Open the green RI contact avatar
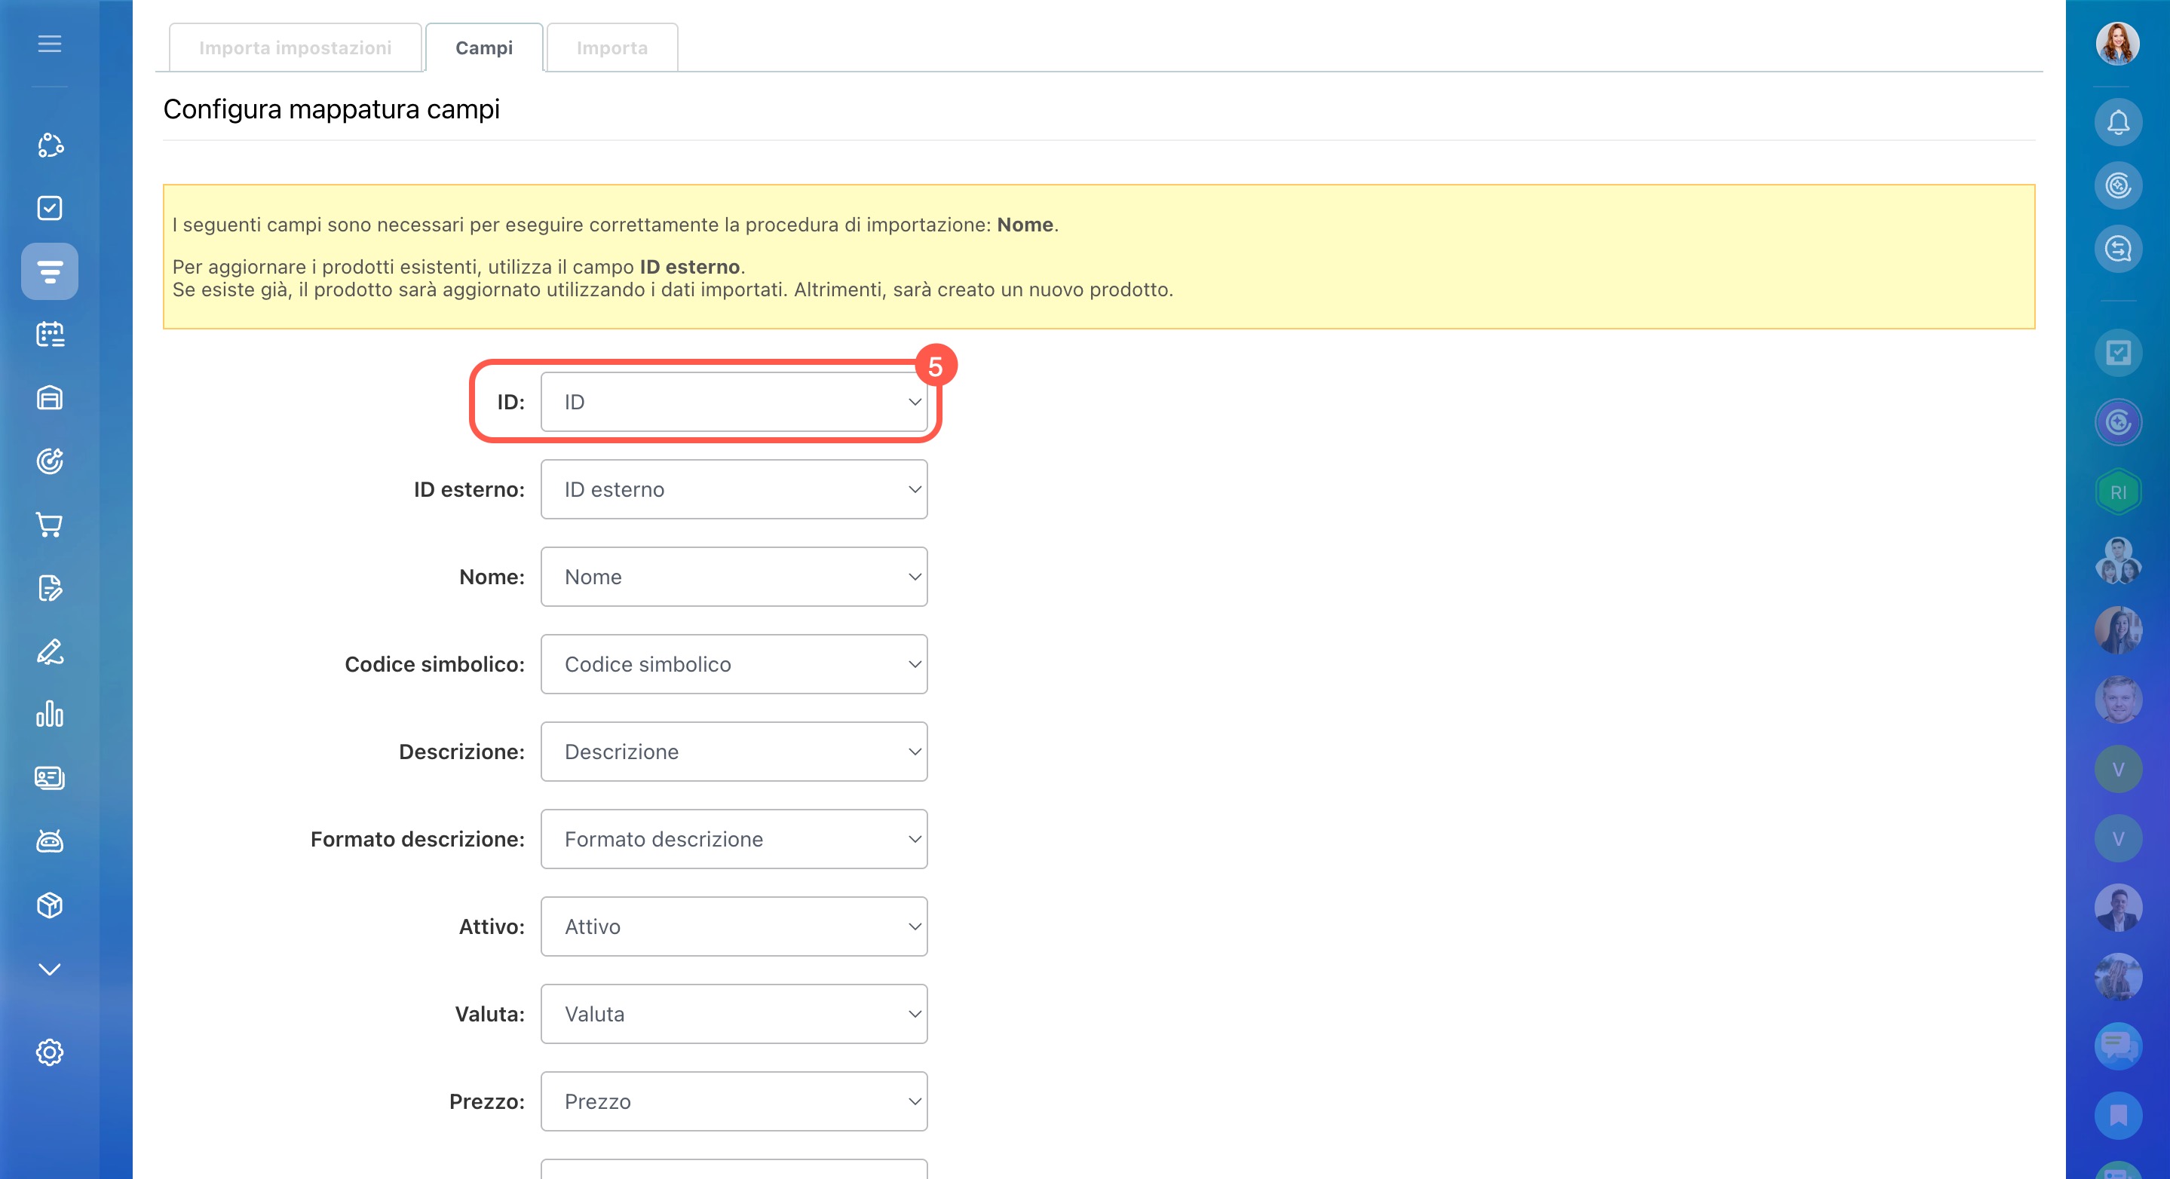Screen dimensions: 2170x1179 (2118, 492)
